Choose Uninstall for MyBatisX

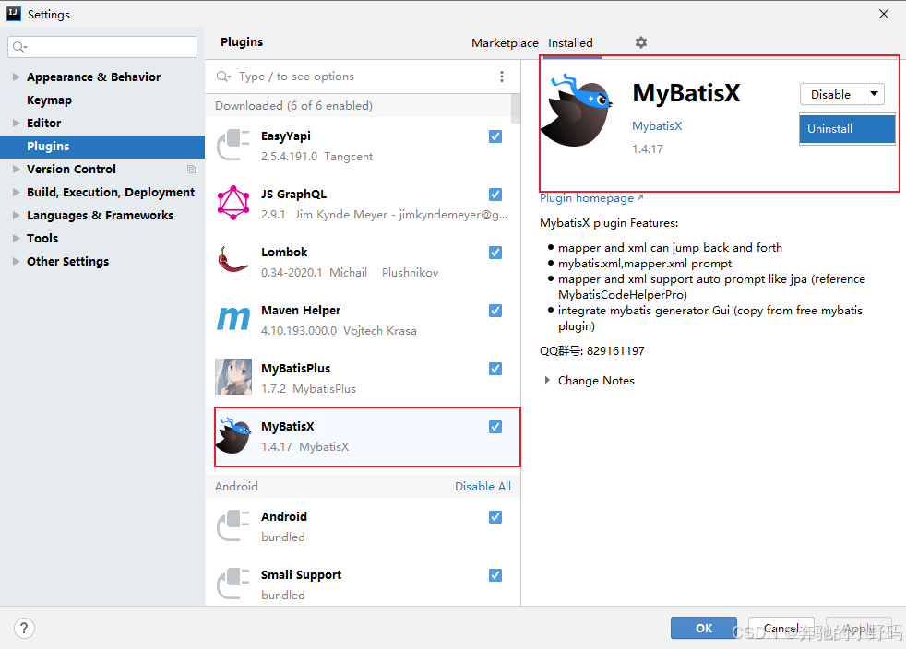pyautogui.click(x=847, y=129)
